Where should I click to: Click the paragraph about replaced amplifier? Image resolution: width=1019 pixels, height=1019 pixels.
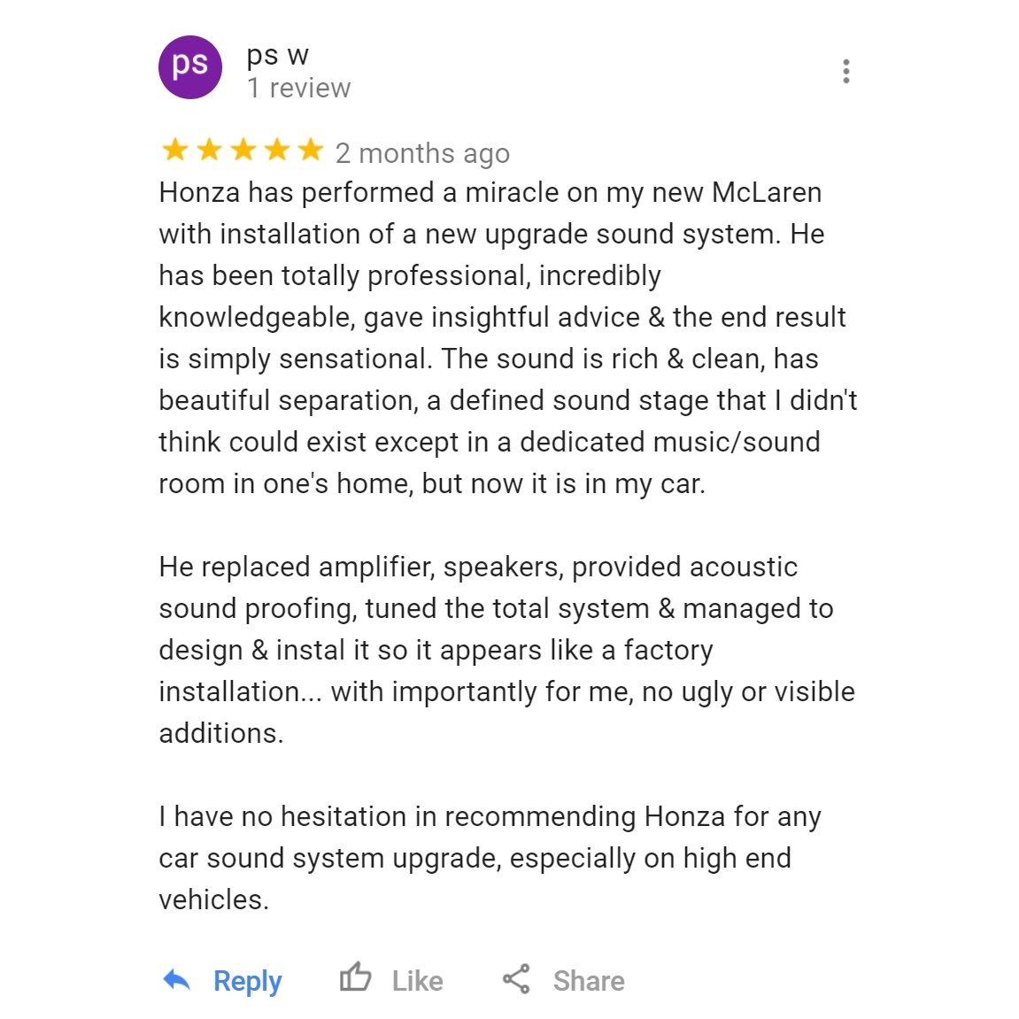pos(507,650)
